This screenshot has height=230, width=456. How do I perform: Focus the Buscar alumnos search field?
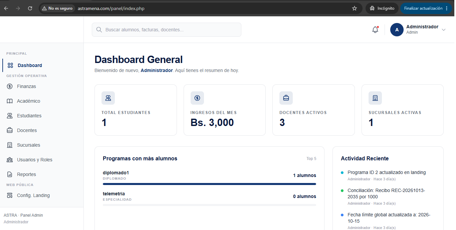[167, 30]
